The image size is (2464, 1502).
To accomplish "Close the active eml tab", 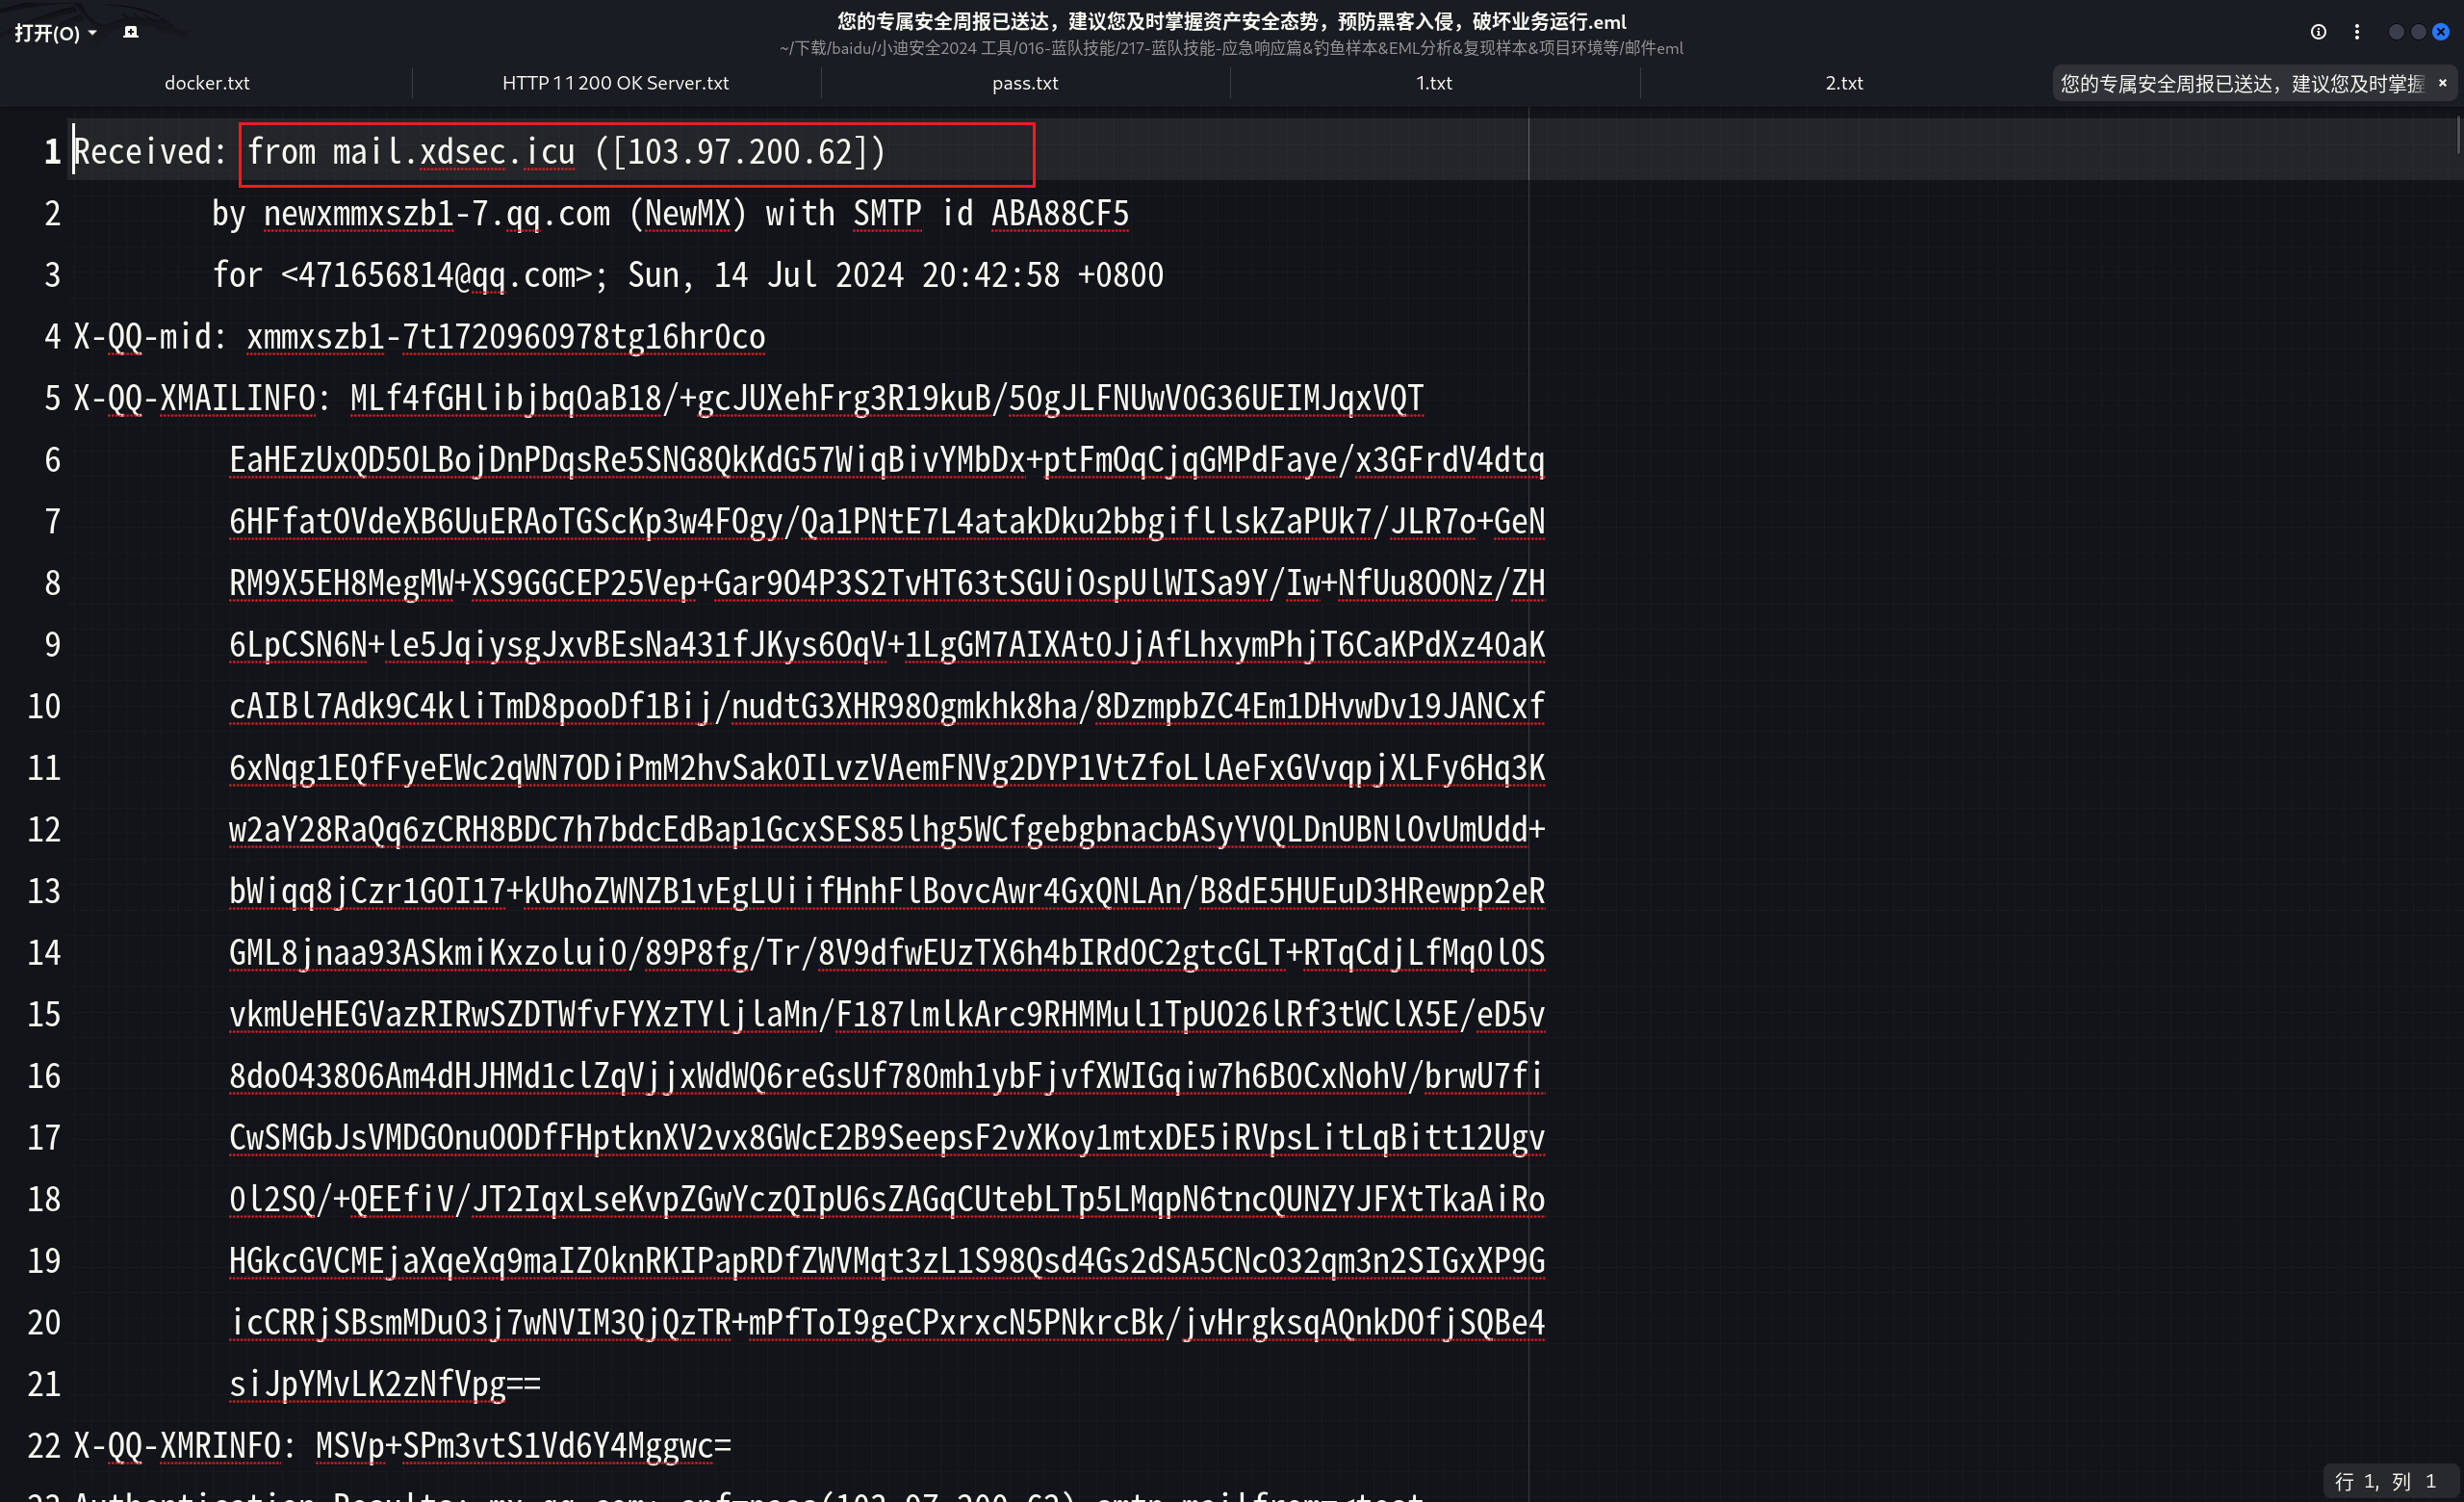I will pos(2442,83).
